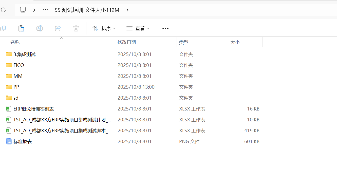Show hidden breadcrumb path via ellipsis
This screenshot has width=337, height=186.
[45, 10]
